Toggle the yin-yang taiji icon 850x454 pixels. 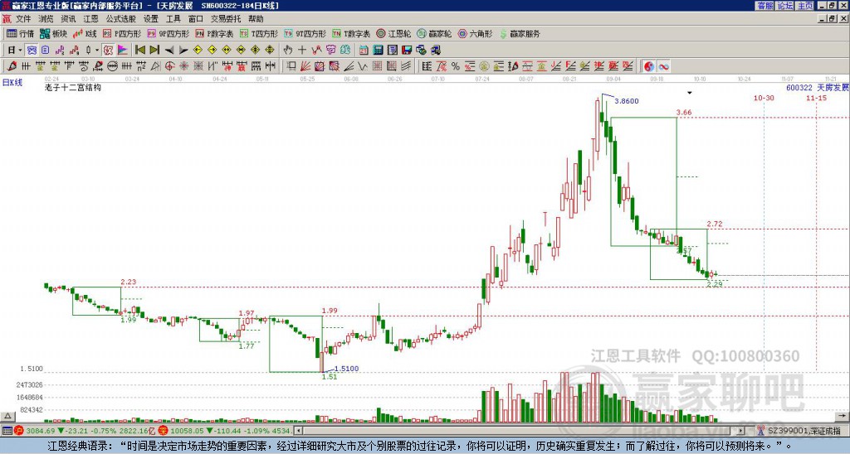point(649,66)
